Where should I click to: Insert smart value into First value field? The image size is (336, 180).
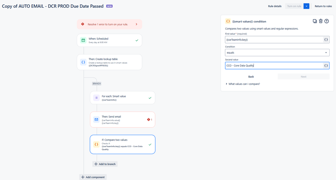(x=326, y=40)
